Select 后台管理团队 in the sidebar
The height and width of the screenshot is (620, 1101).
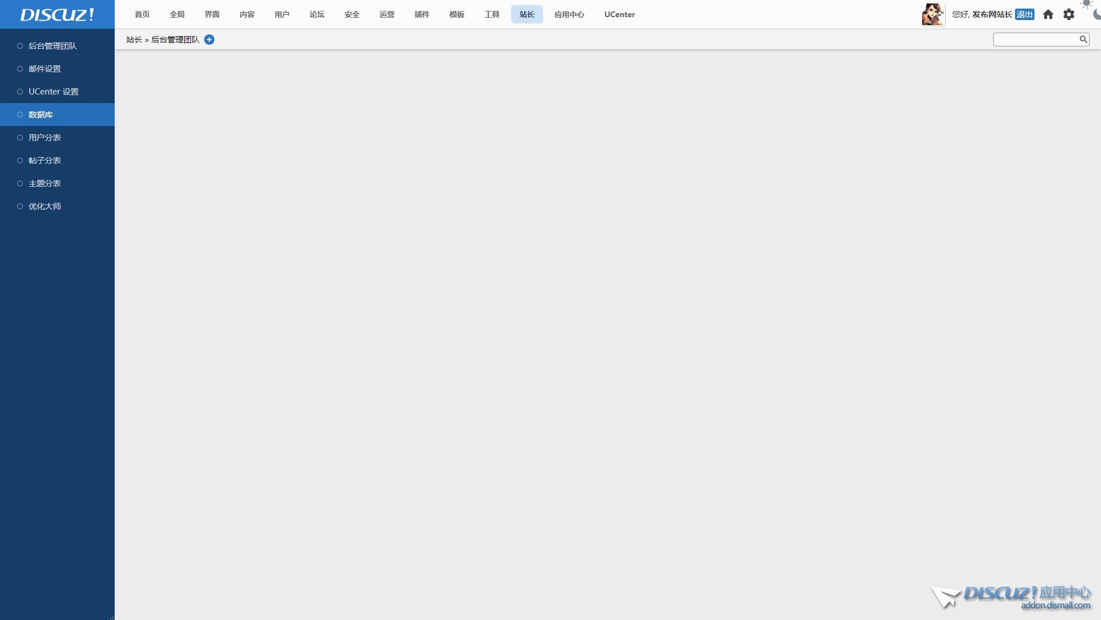(52, 46)
